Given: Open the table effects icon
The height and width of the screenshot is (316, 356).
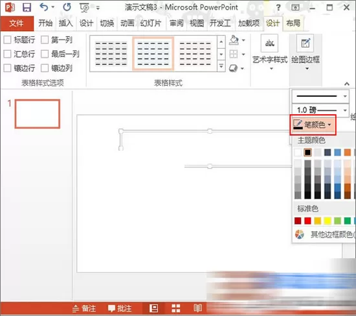Looking at the screenshot, I should tap(233, 68).
